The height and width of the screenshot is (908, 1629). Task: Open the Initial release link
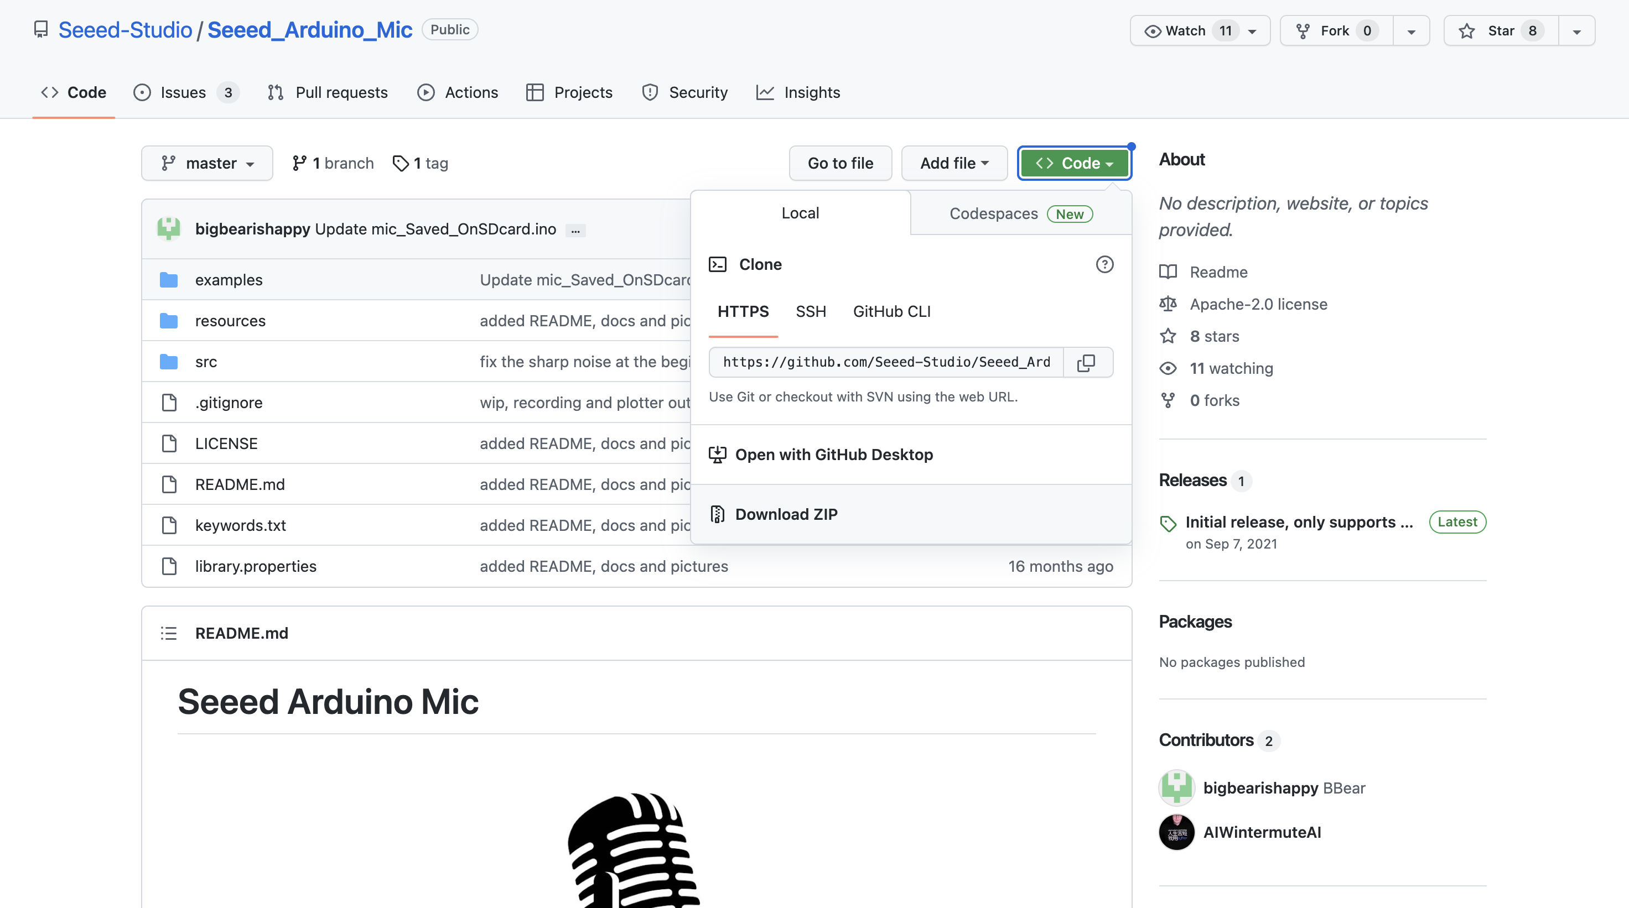1299,522
